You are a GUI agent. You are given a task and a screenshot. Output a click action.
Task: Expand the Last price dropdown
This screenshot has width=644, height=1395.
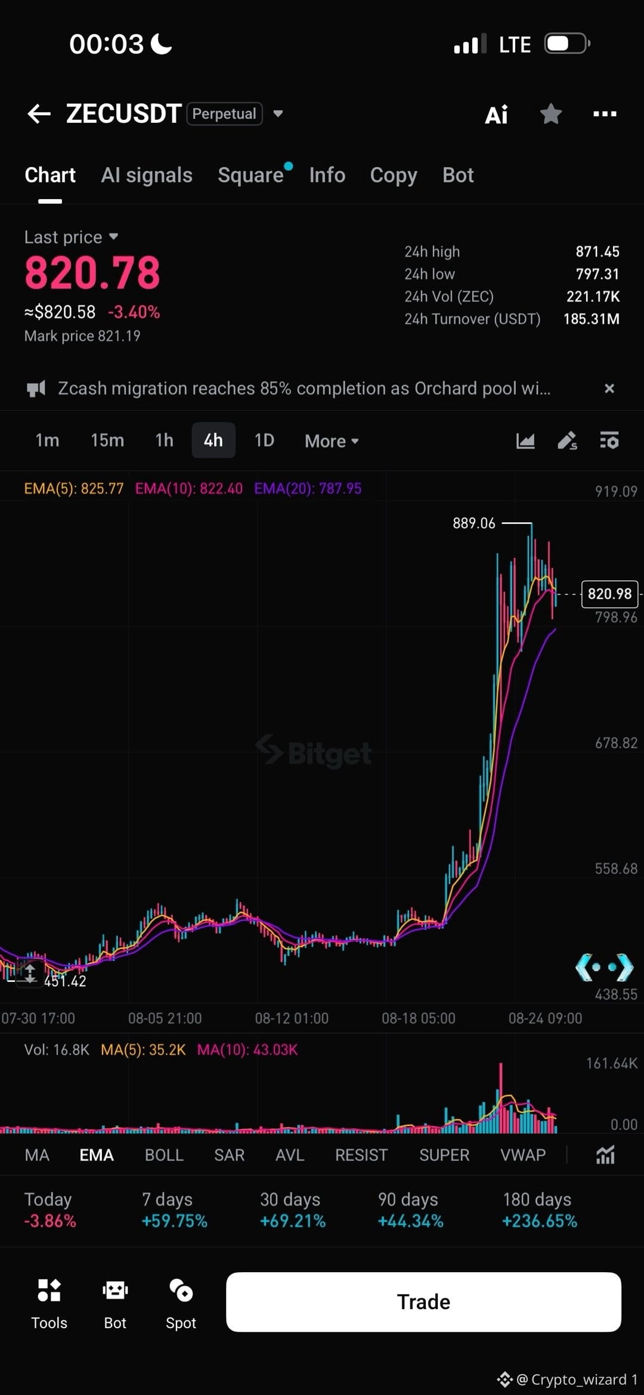tap(72, 237)
